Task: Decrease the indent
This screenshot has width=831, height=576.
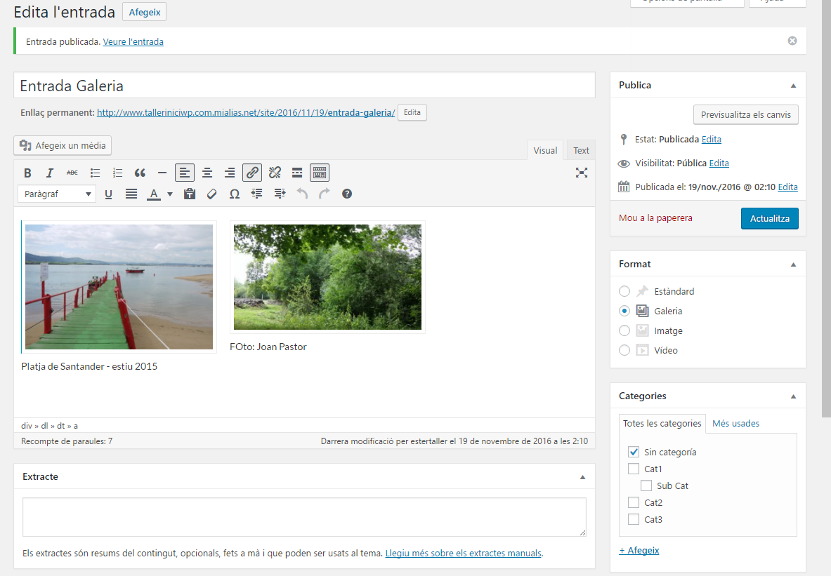Action: tap(257, 194)
